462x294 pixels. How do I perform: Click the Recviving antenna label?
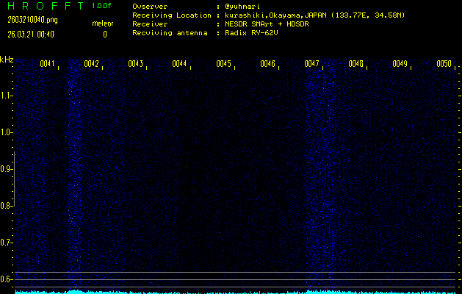tap(170, 33)
